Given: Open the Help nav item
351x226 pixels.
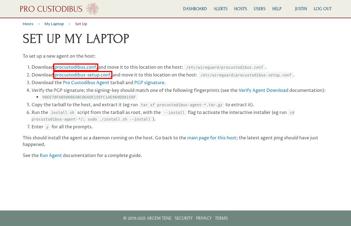Looking at the screenshot, I should (x=277, y=9).
